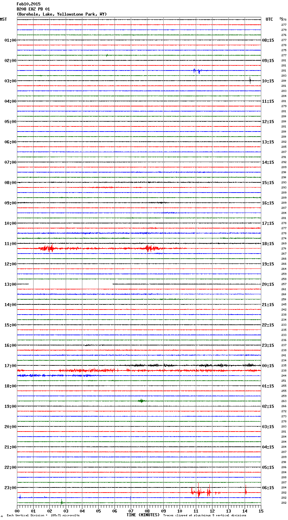Click the 18:15 UTC time label
This screenshot has width=288, height=520.
coord(268,243)
